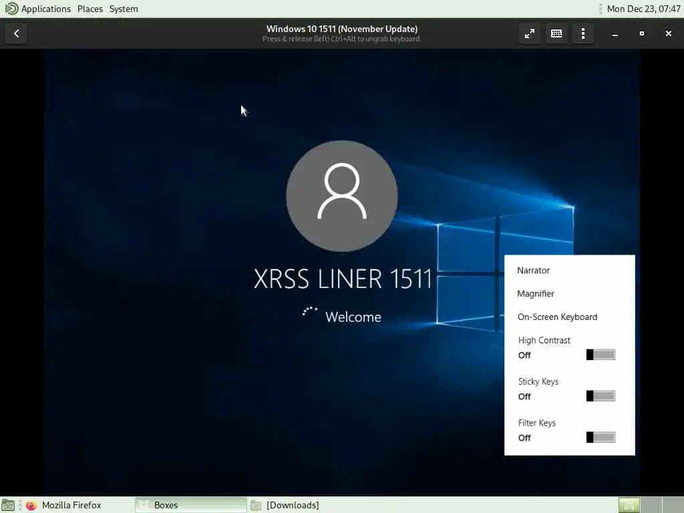Viewport: 684px width, 513px height.
Task: Click the show desktop icon in taskbar
Action: point(8,505)
